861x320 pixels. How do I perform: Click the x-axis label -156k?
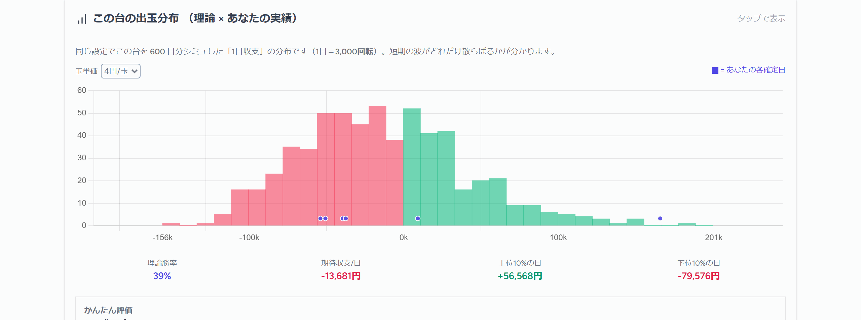(162, 237)
